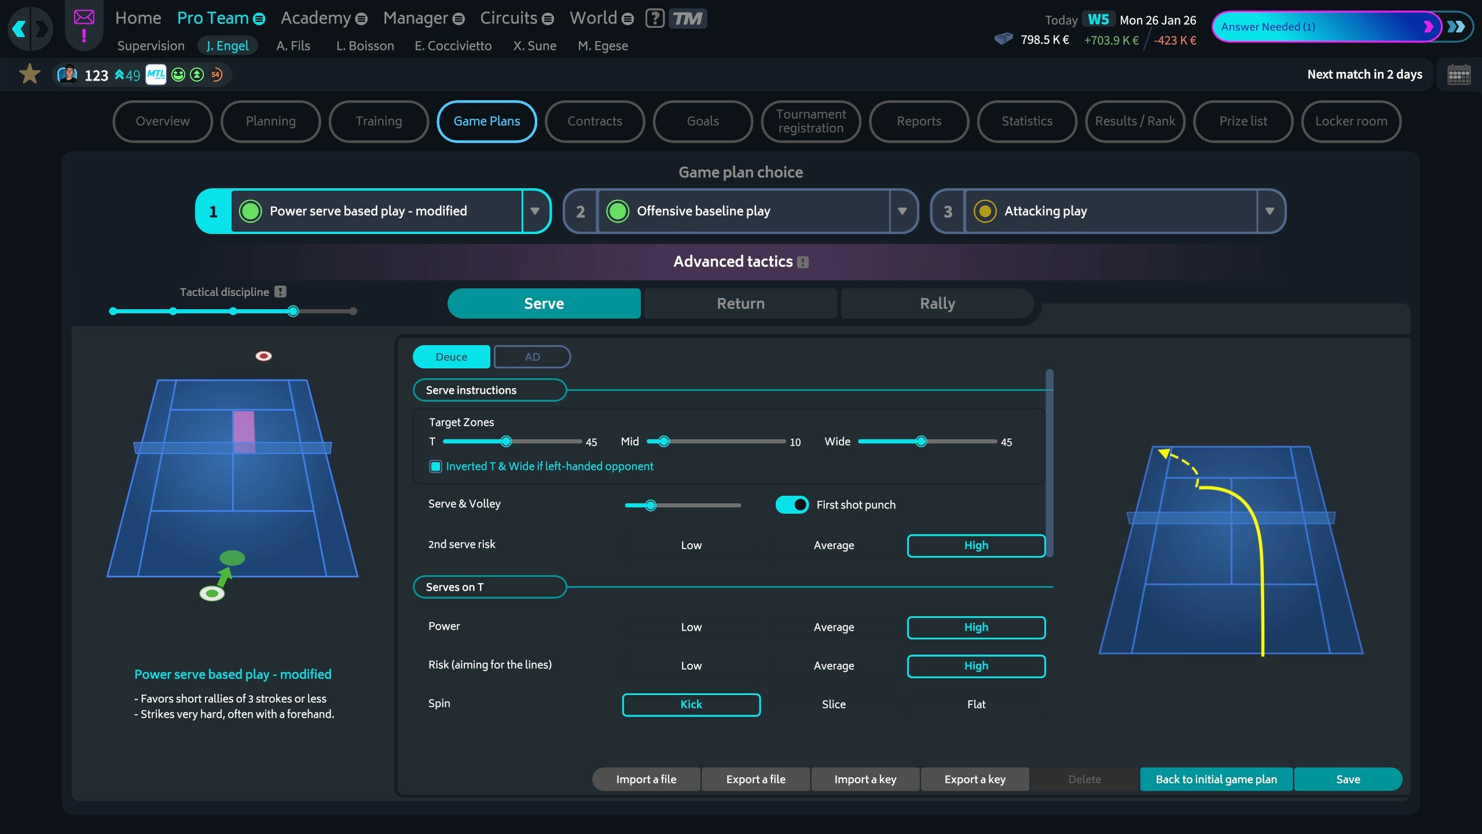Open the Rally tactics tab
1482x834 pixels.
[937, 303]
